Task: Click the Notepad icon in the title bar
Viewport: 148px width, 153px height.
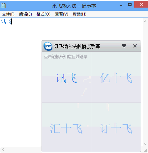Action: 3,6
